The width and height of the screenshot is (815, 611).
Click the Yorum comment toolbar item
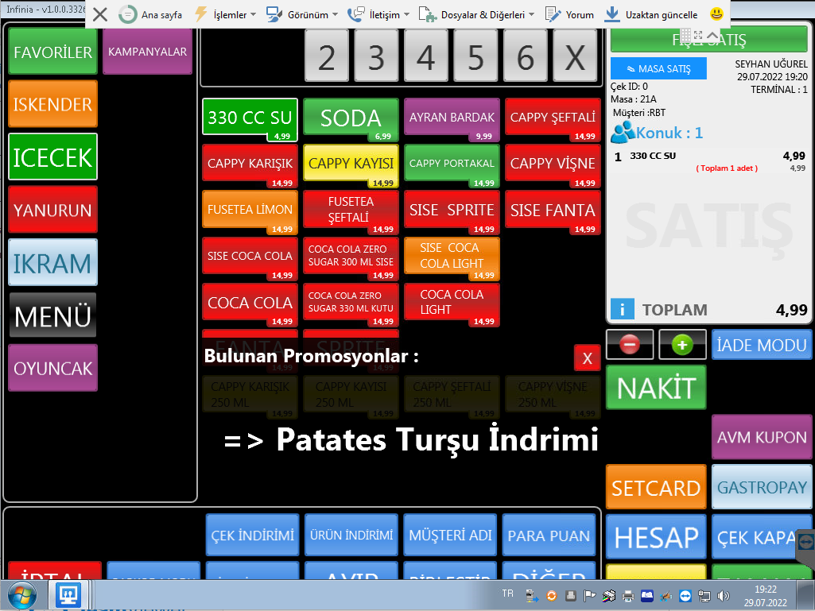569,14
